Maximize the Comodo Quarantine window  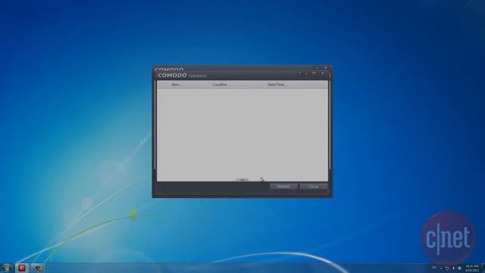pos(314,74)
